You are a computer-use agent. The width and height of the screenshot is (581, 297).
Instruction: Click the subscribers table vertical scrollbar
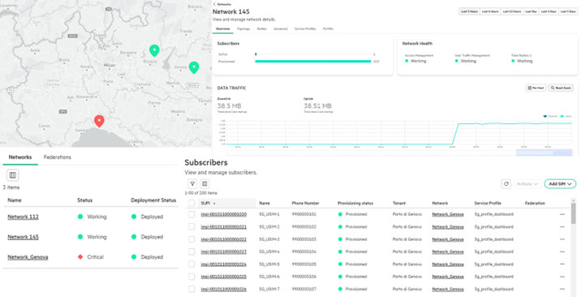[x=574, y=213]
